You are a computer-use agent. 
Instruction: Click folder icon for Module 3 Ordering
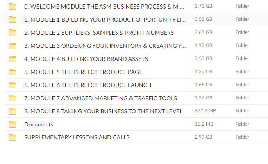click(x=13, y=45)
